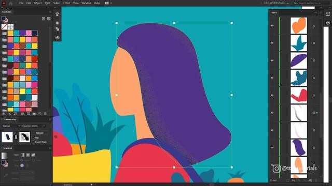Screen dimensions: 332x186
Task: Open the Transparency panel menu
Action: [x=50, y=119]
